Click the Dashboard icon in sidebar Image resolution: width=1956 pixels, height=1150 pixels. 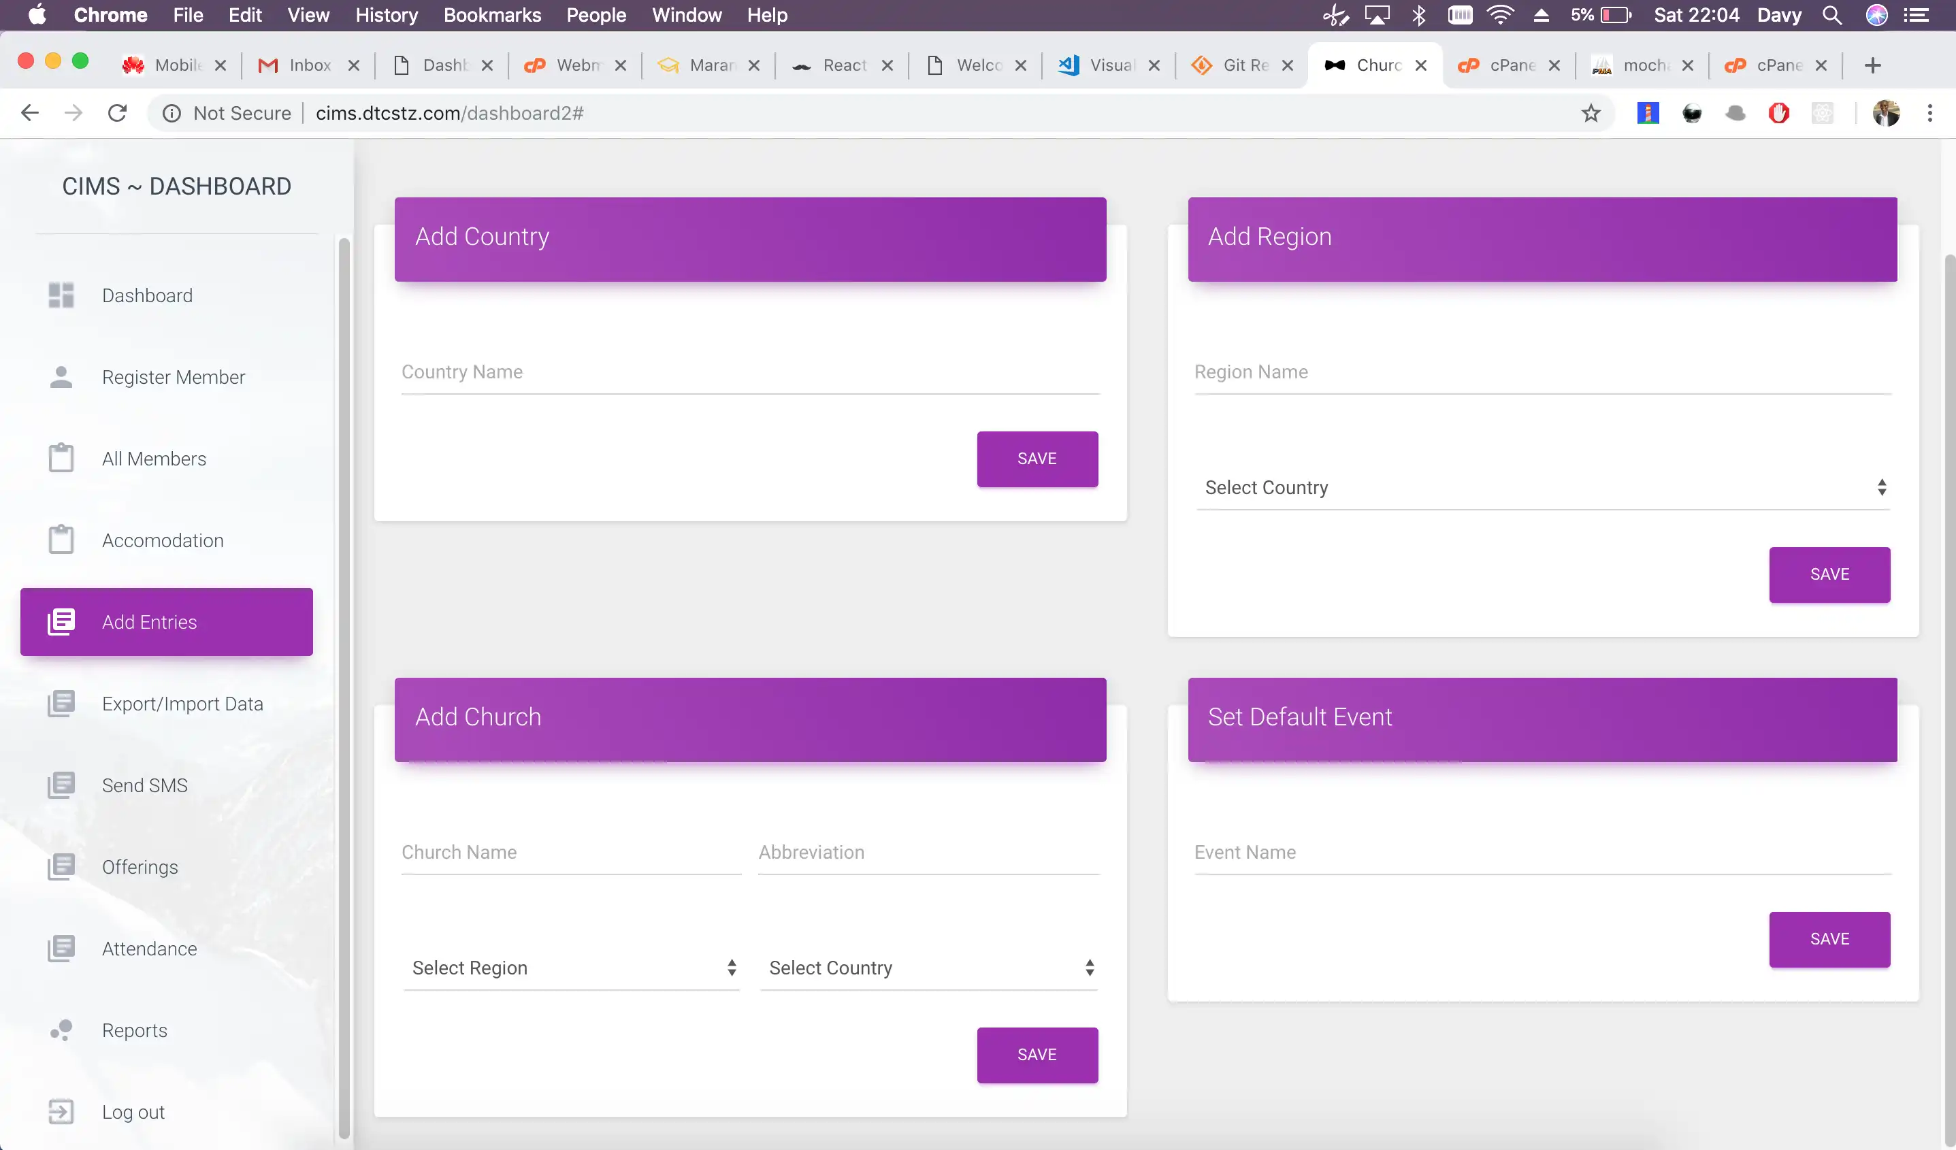click(62, 295)
